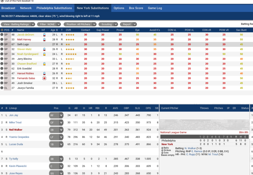Viewport: 253px width, 175px height.
Task: Select the radio button for Jacob deGrom
Action: pos(2,35)
